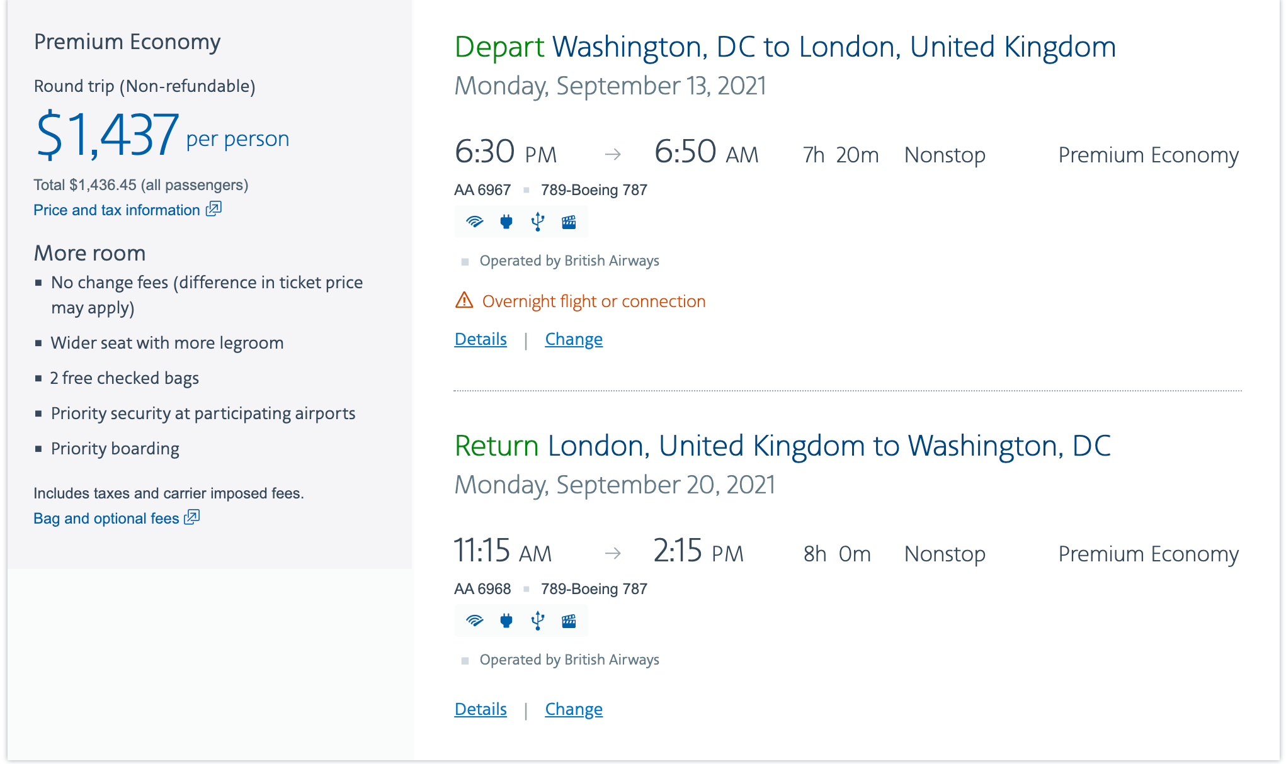Open the Bag and optional fees link
1286x764 pixels.
[106, 519]
